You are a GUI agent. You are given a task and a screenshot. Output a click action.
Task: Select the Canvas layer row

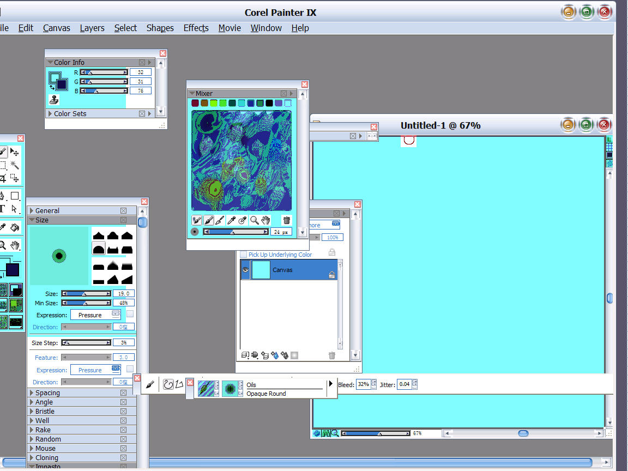(288, 269)
